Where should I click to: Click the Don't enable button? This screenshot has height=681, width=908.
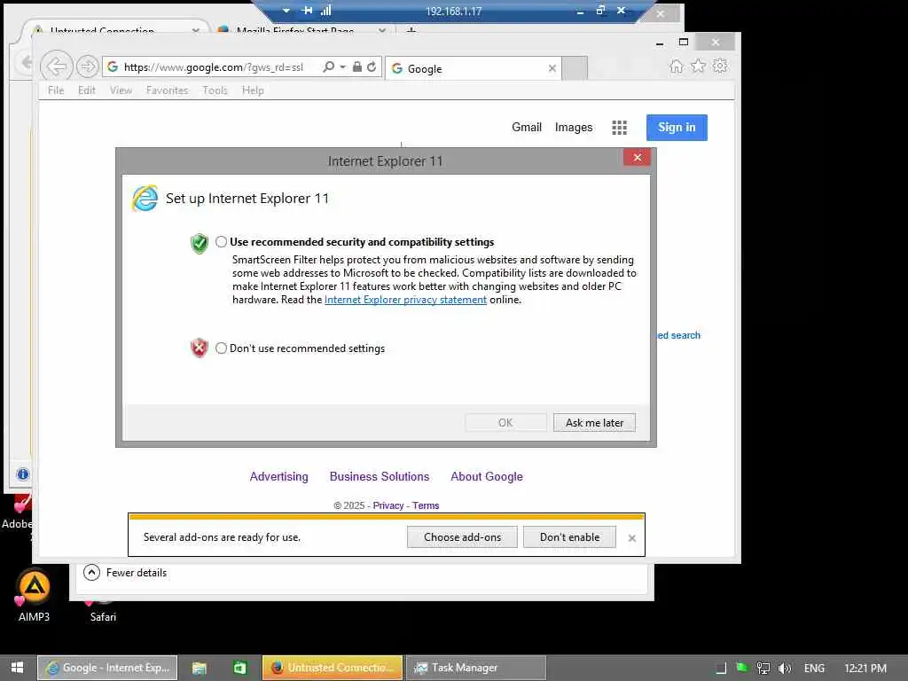569,537
